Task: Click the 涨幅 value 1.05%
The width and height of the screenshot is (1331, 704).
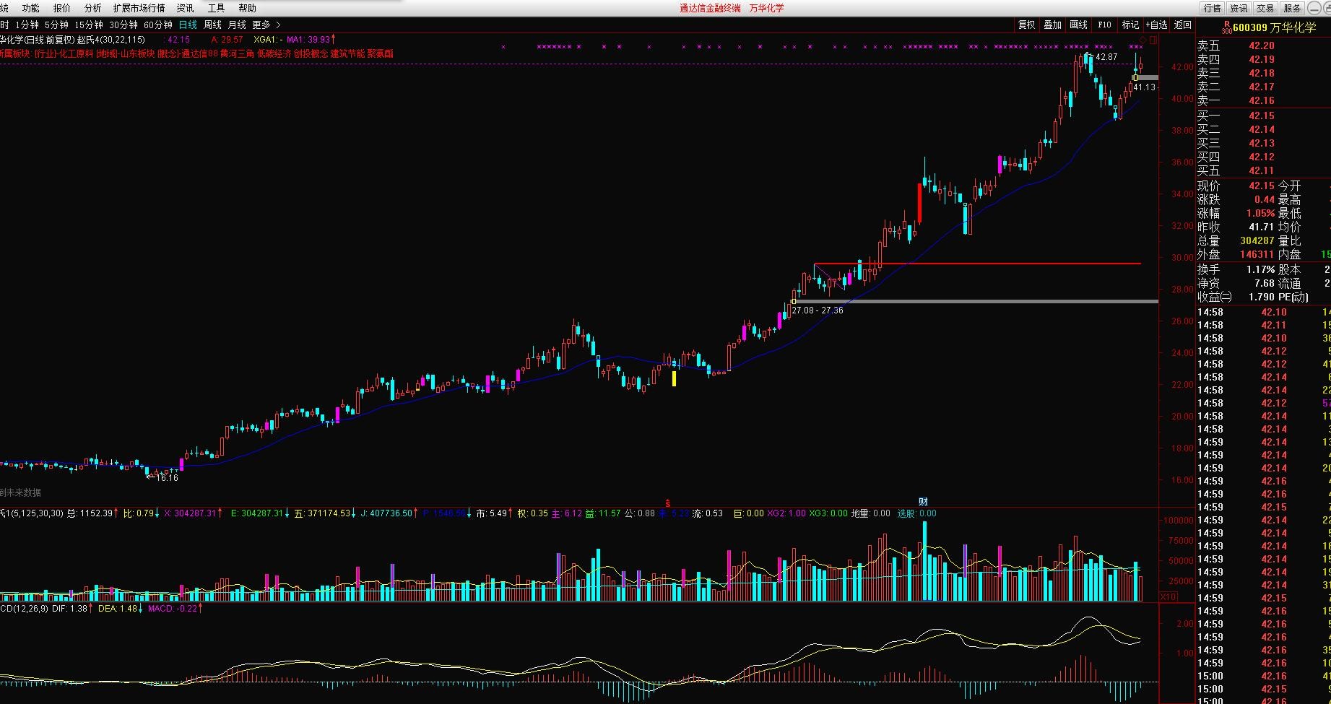Action: pyautogui.click(x=1260, y=213)
